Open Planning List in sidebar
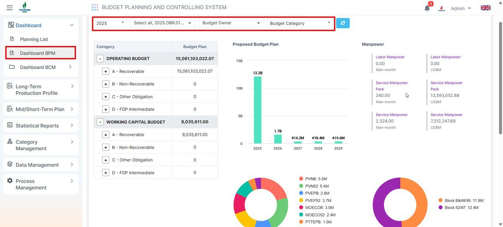The height and width of the screenshot is (227, 503). click(34, 39)
